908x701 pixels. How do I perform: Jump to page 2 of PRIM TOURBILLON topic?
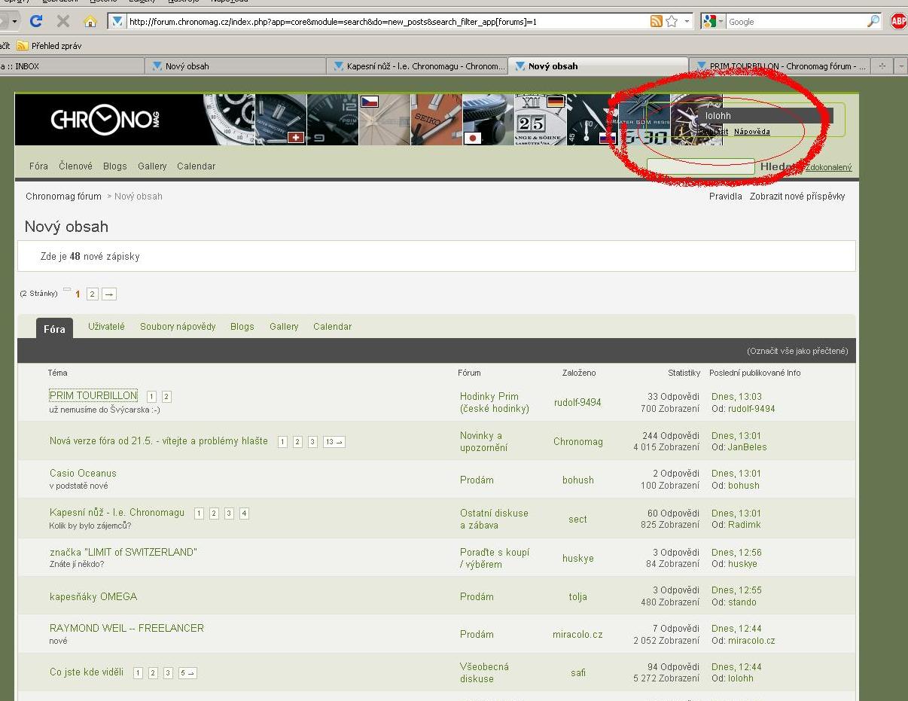point(166,397)
